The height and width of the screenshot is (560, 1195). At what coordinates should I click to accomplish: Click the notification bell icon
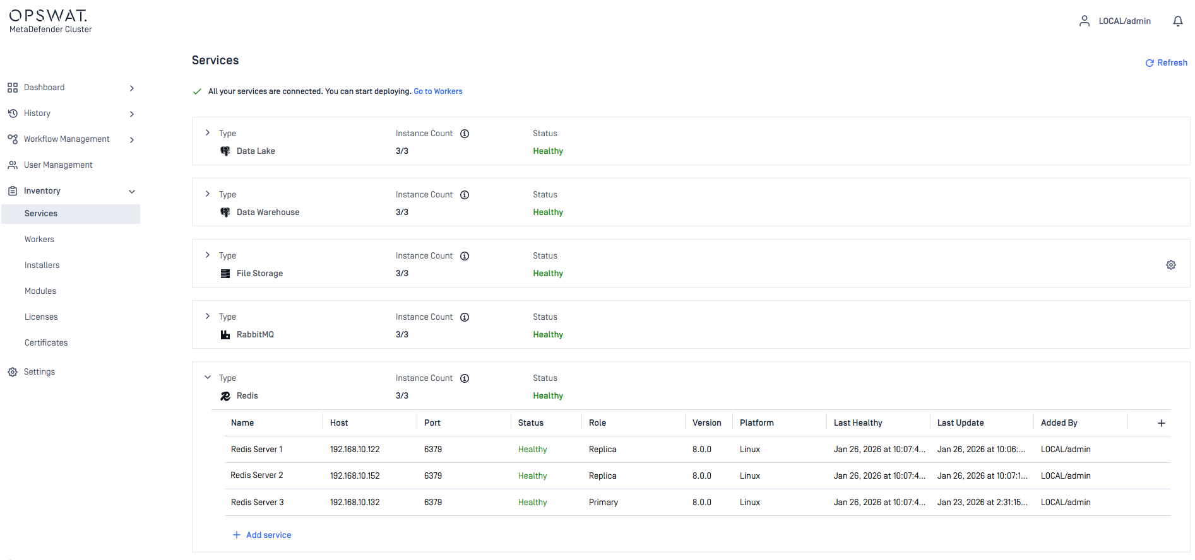[x=1177, y=21]
